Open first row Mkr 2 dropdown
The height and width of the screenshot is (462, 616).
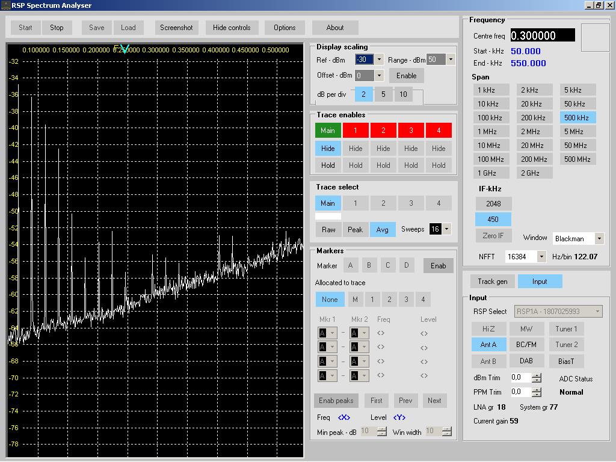coord(364,333)
